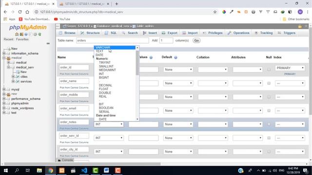Open Visual Studio Code from the taskbar

pyautogui.click(x=84, y=171)
